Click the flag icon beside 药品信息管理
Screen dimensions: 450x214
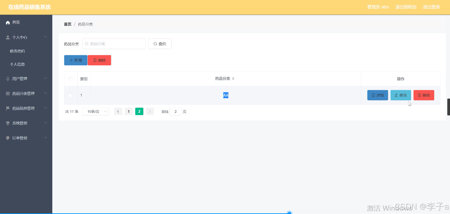pos(8,108)
